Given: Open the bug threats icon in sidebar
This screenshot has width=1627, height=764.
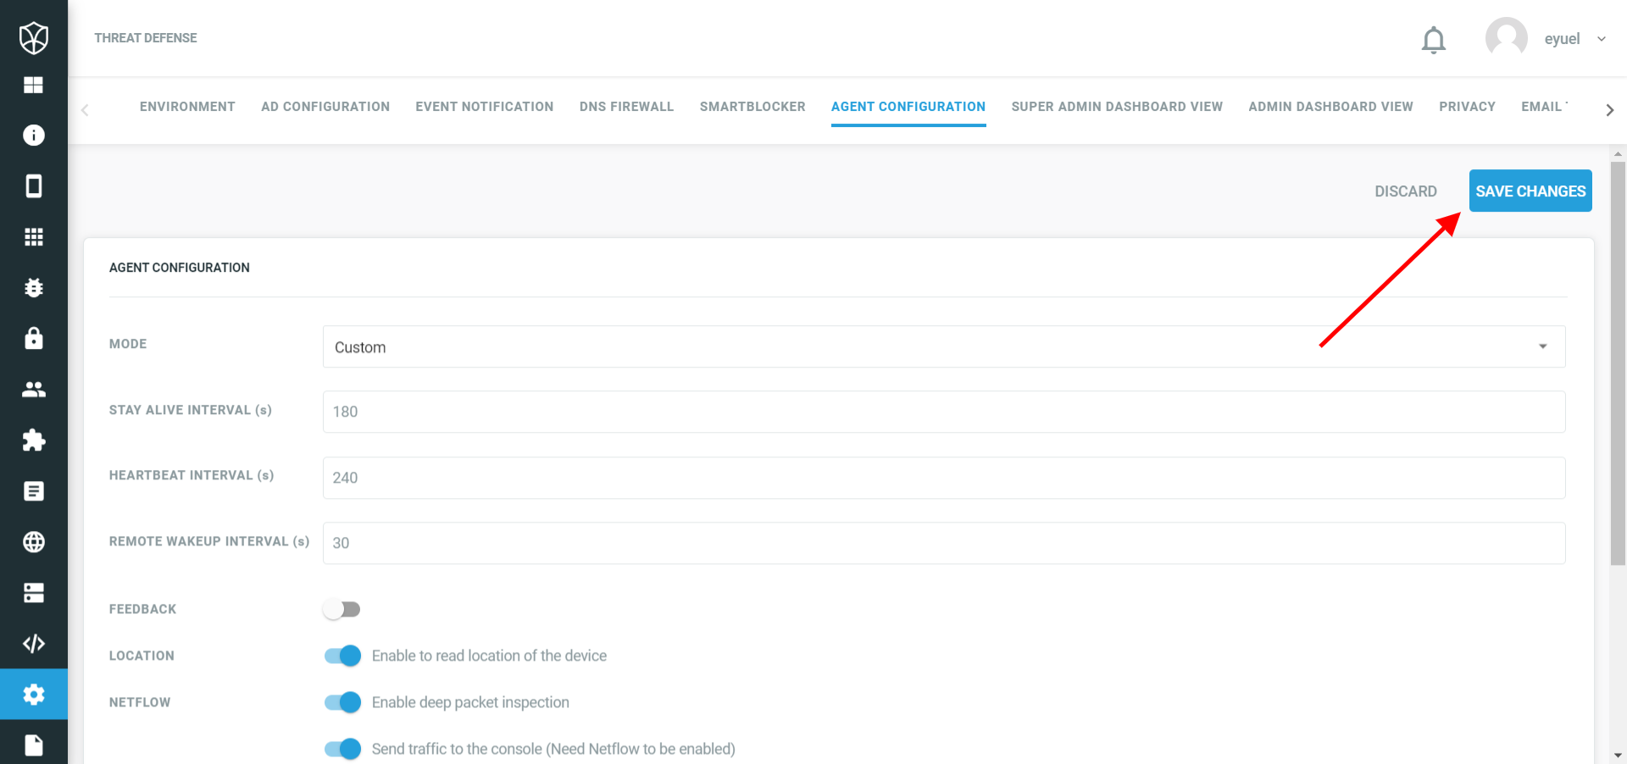Looking at the screenshot, I should tap(34, 288).
